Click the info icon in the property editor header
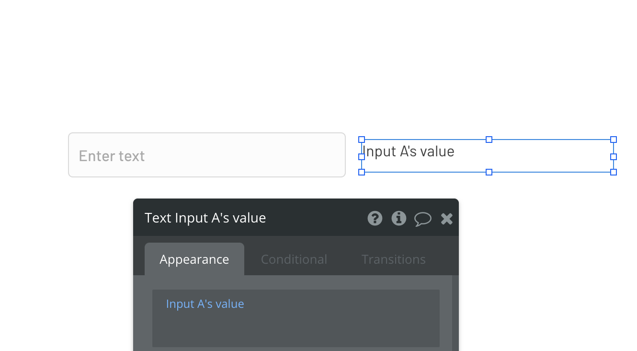Viewport: 637px width, 351px height. coord(398,218)
